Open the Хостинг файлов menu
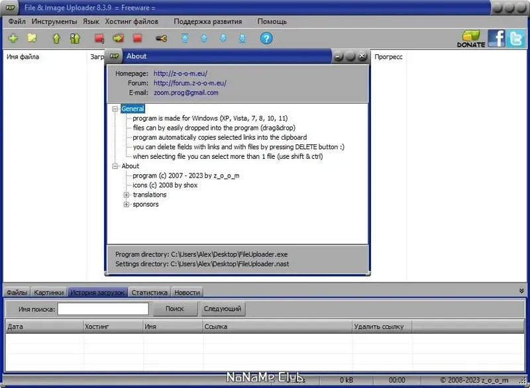The image size is (530, 388). pyautogui.click(x=131, y=21)
